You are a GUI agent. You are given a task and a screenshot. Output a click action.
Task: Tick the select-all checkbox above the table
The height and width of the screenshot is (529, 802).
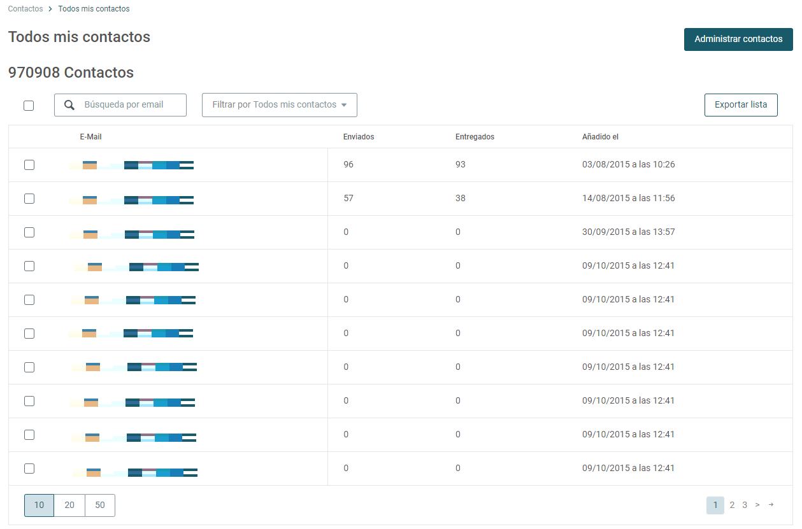(29, 106)
